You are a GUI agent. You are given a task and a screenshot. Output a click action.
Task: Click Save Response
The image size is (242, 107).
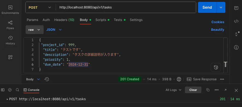click(x=202, y=79)
